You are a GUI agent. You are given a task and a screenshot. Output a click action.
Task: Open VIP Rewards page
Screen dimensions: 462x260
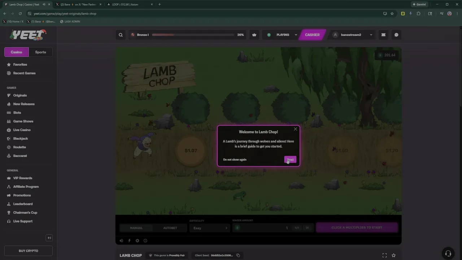22,178
